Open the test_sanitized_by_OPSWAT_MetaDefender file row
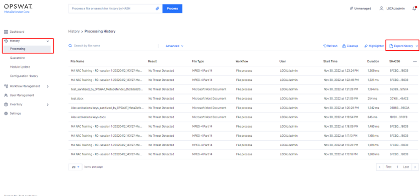The width and height of the screenshot is (420, 196). click(x=243, y=89)
